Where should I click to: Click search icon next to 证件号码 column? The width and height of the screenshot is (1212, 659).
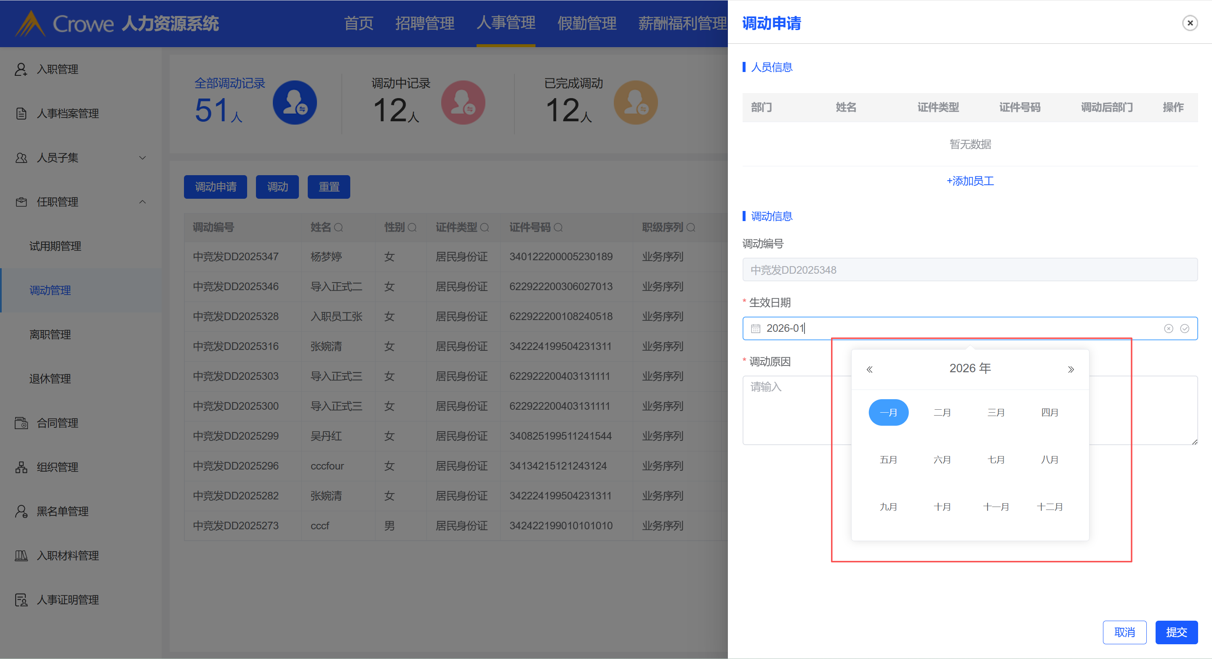point(558,228)
